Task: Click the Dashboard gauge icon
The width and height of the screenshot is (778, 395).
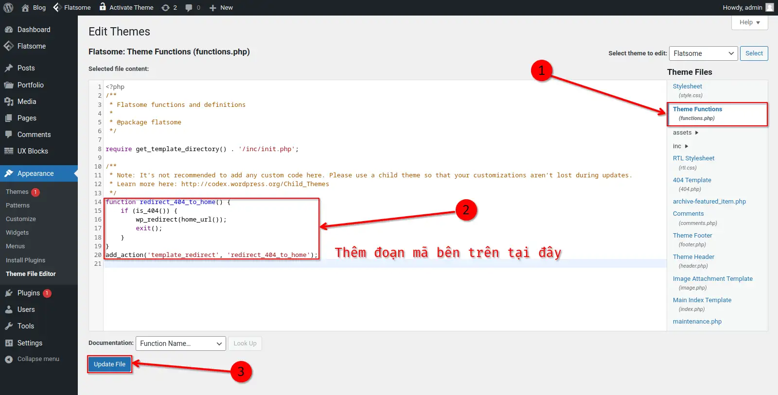Action: (9, 30)
